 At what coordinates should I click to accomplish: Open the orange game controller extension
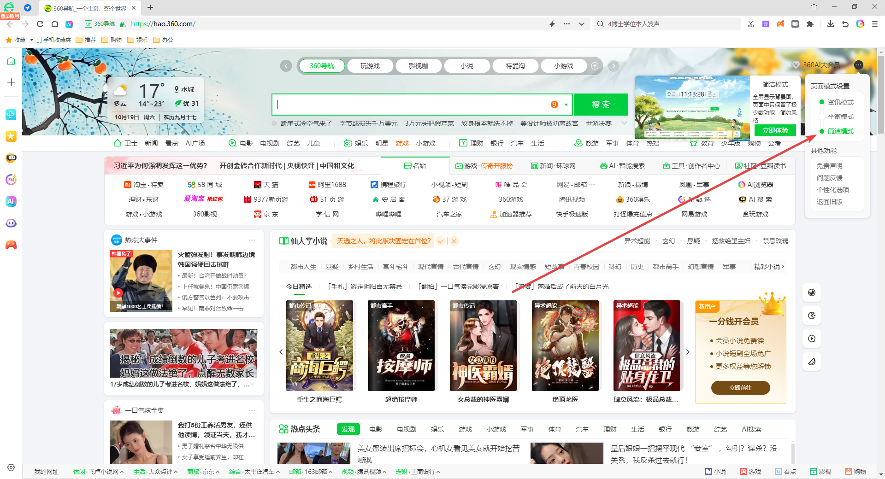pos(780,24)
